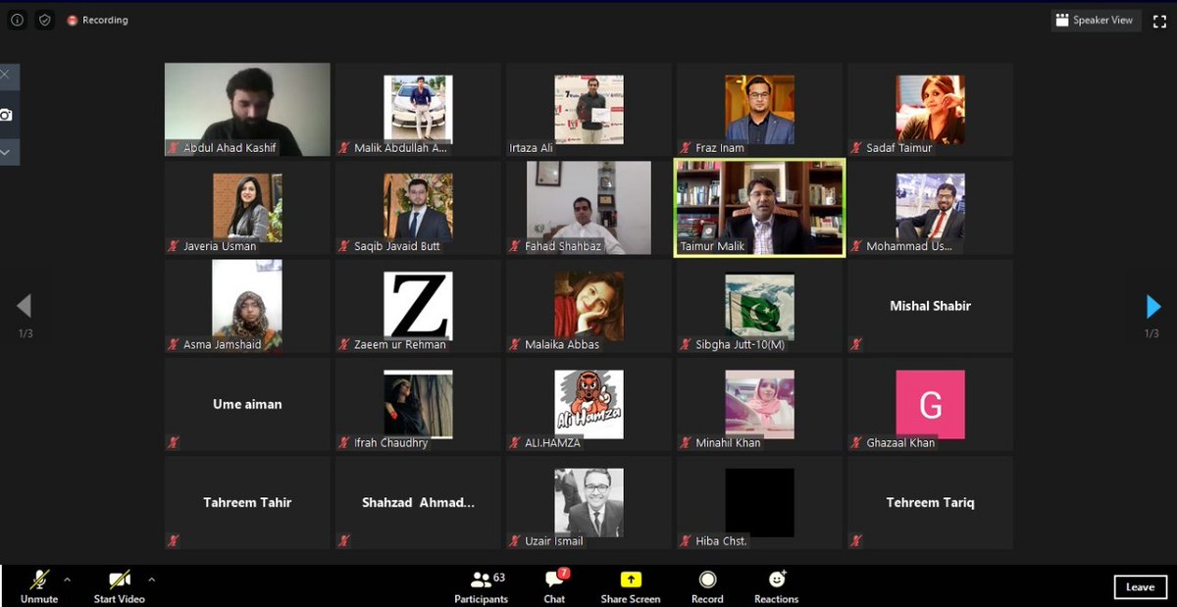This screenshot has height=607, width=1177.
Task: Click Ume aiman muted mic icon
Action: [x=174, y=442]
